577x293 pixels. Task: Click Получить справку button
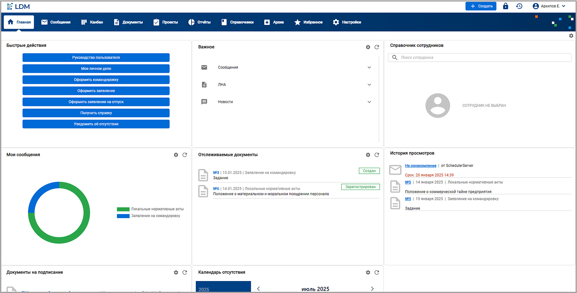[x=96, y=113]
